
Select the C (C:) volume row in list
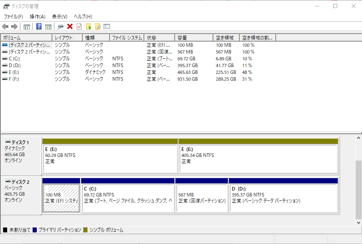click(x=14, y=59)
